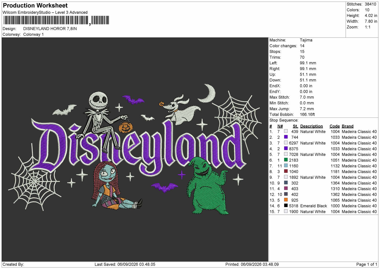
Task: Click the 'St.' column header
Action: (x=296, y=126)
